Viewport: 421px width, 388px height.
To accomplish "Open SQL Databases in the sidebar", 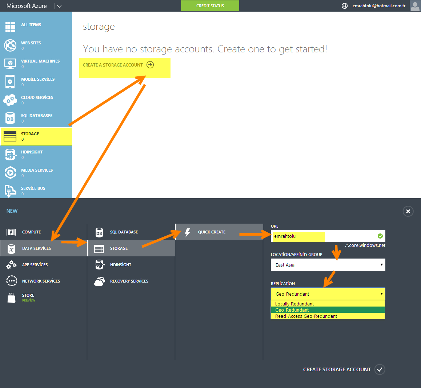I will coord(37,116).
